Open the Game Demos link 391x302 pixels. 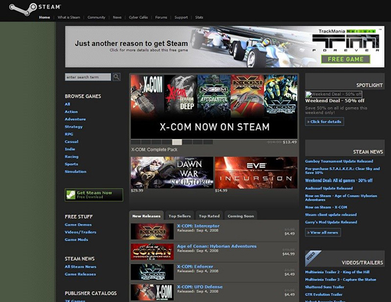[x=78, y=224]
